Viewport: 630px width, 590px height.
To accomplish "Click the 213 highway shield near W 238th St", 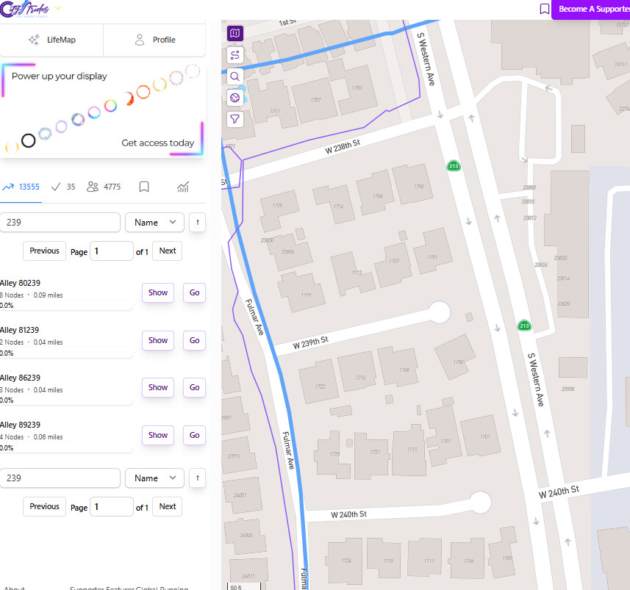I will [454, 166].
